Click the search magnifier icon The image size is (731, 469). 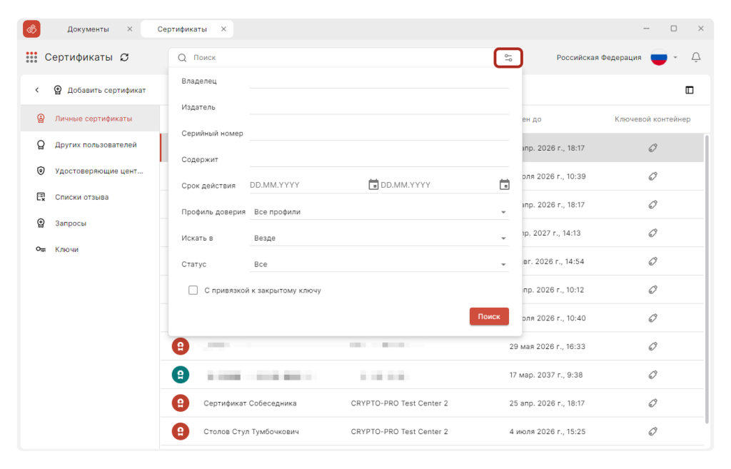coord(182,57)
